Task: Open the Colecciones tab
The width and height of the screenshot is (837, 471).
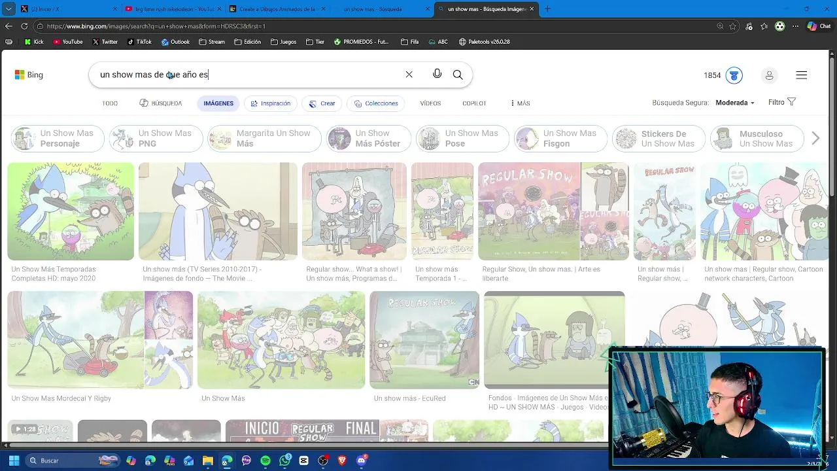Action: 376,103
